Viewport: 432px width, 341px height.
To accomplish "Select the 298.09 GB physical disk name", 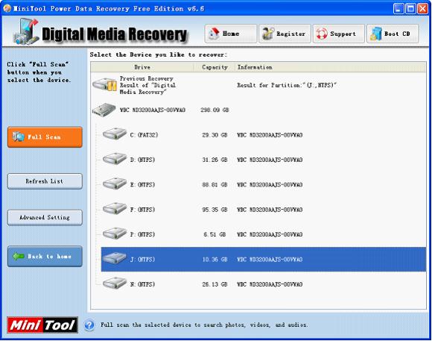I will coord(153,110).
